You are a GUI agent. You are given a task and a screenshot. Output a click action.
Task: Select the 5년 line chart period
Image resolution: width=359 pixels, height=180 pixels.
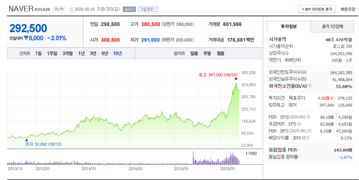click(105, 54)
